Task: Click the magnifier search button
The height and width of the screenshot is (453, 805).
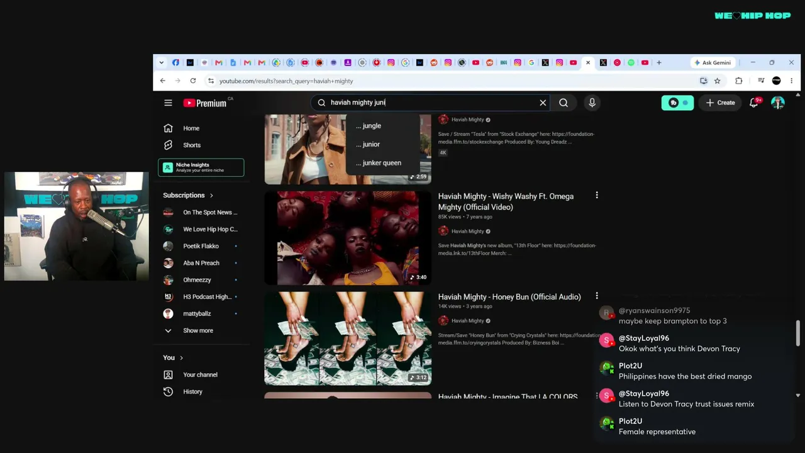Action: tap(563, 103)
